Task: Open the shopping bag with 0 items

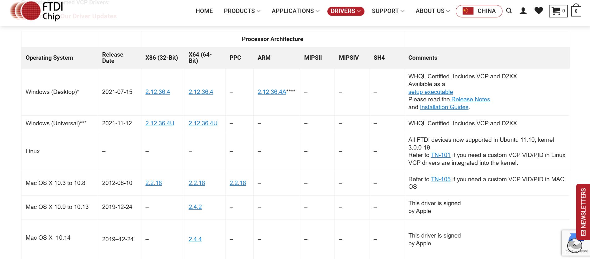Action: tap(576, 10)
